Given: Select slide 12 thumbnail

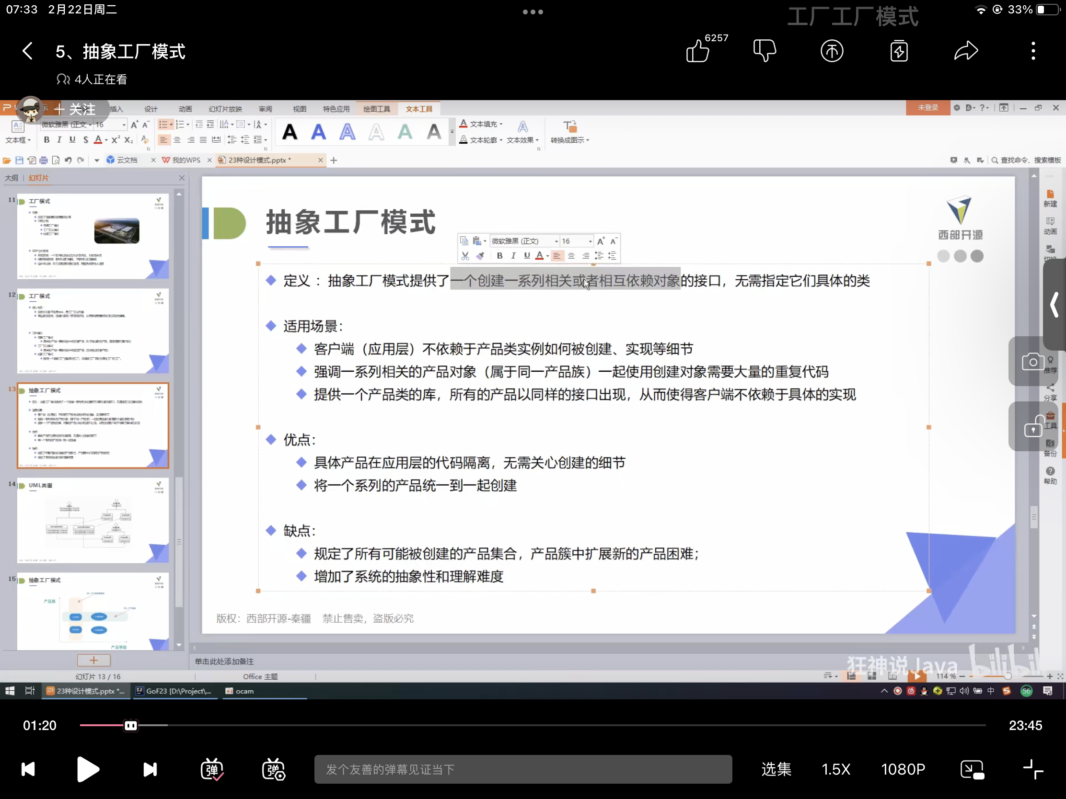Looking at the screenshot, I should (x=93, y=331).
